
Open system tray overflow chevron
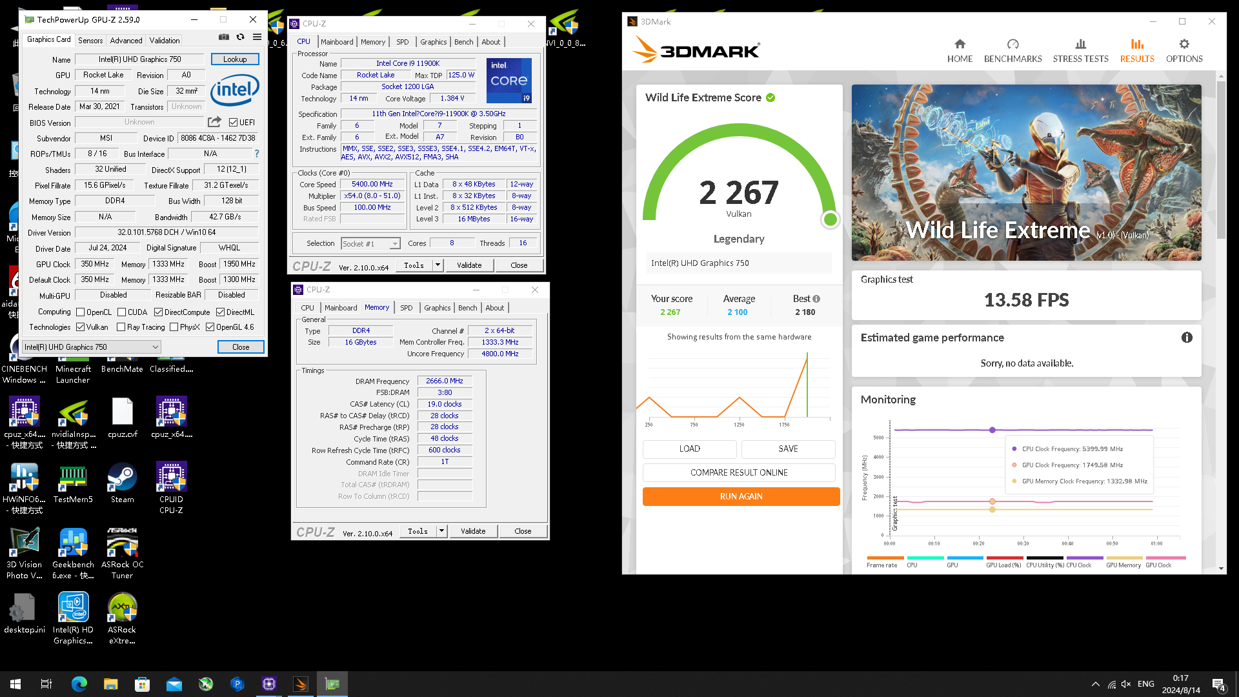1095,684
